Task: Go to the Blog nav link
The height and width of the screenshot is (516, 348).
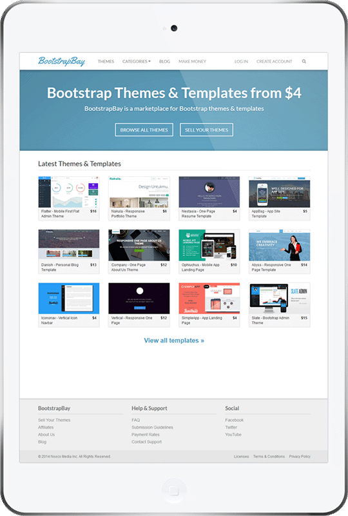Action: [164, 61]
